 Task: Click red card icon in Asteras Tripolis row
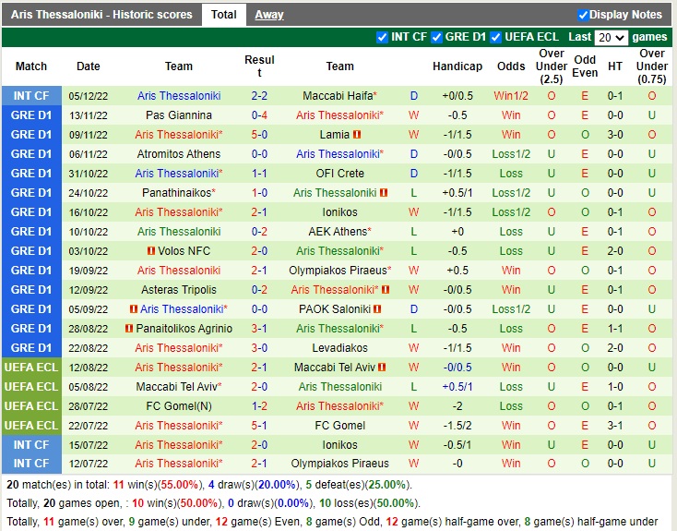pos(386,290)
